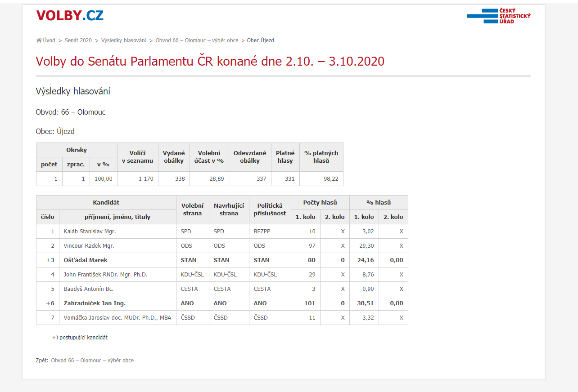Image resolution: width=578 pixels, height=392 pixels.
Task: Click the Kandidát table header
Action: pos(106,203)
